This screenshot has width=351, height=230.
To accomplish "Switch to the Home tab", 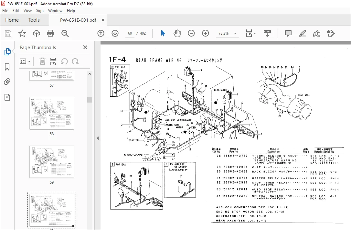I will tap(12, 20).
